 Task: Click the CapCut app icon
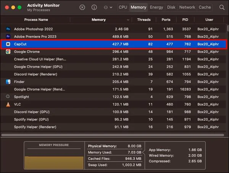pos(8,44)
